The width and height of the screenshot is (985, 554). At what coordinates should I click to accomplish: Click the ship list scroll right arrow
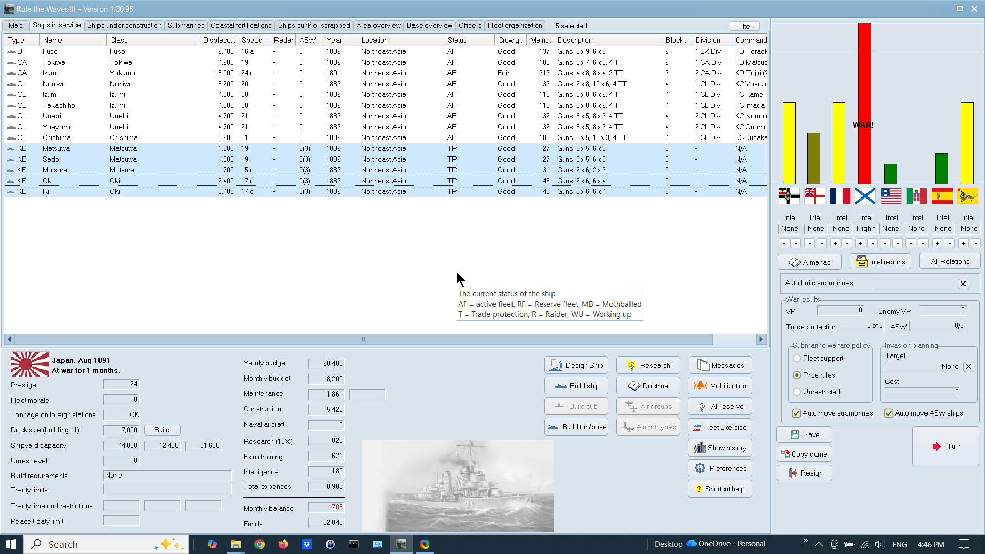tap(761, 339)
